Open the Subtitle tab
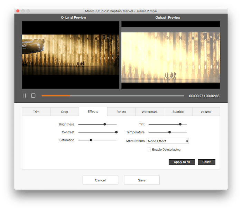242x210 pixels. pos(178,112)
